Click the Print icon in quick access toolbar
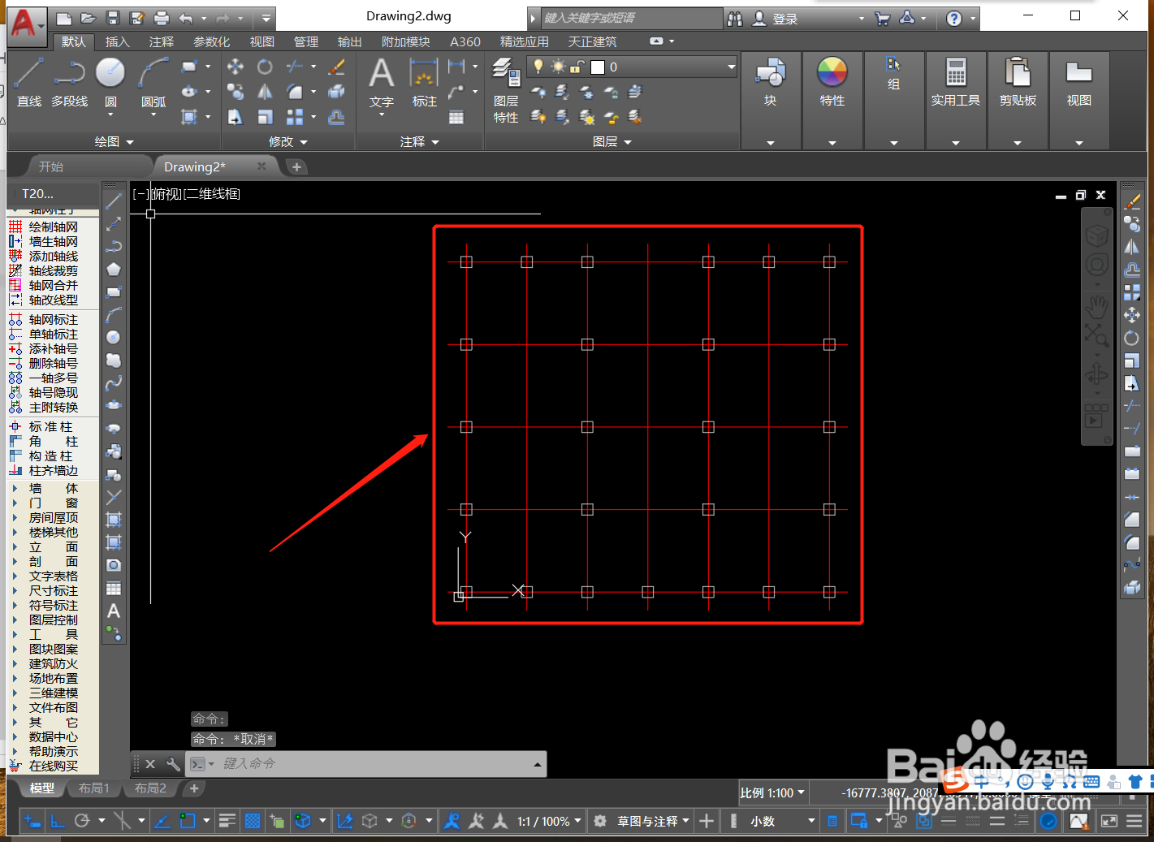The image size is (1154, 842). coord(162,18)
